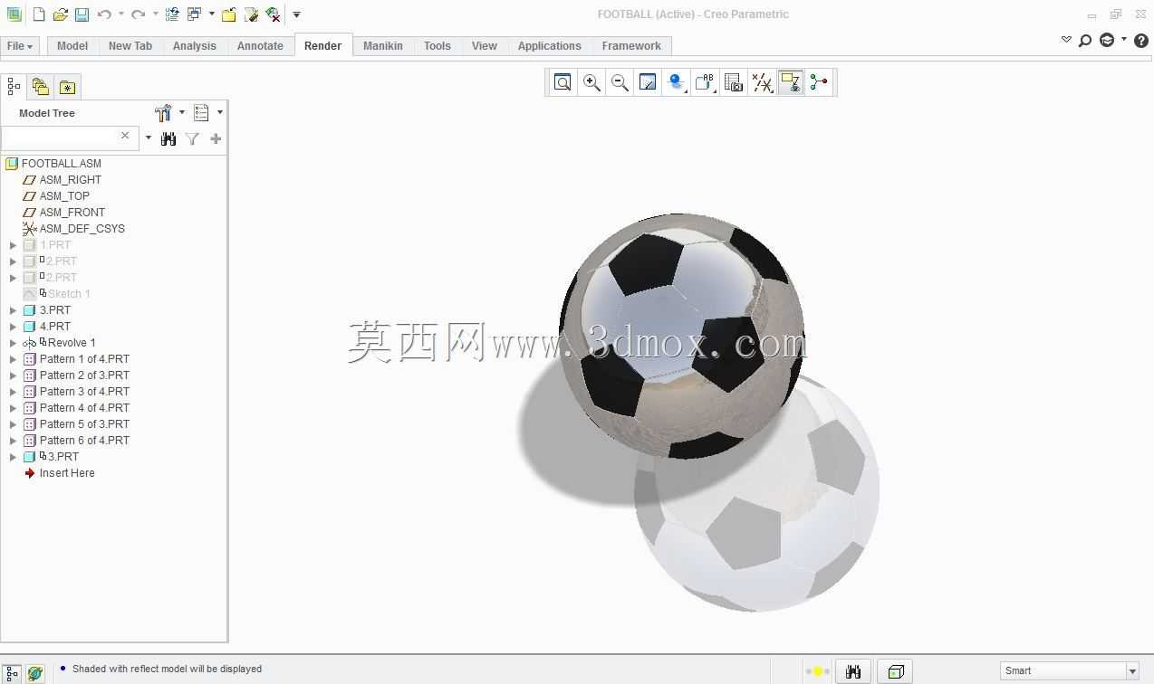1154x684 pixels.
Task: Select the ASM_TOP datum plane
Action: click(64, 196)
